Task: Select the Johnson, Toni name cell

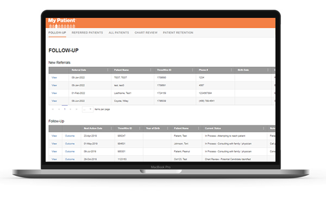Action: [x=186, y=144]
